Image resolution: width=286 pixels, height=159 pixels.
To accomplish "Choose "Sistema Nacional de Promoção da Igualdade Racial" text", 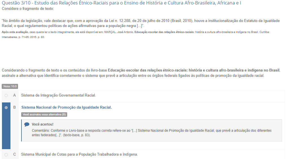I will [67, 108].
